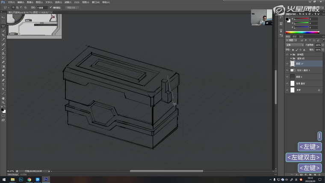Viewport: 325px width, 183px height.
Task: Hide layer 图层 17 with its eye icon
Action: (x=287, y=63)
